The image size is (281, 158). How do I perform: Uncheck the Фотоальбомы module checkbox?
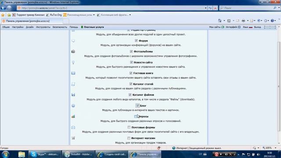click(131, 51)
